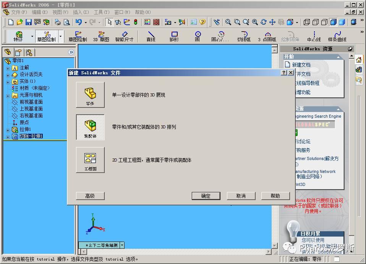The image size is (366, 264).
Task: Confirm the dialog with the 确定 button
Action: 206,196
